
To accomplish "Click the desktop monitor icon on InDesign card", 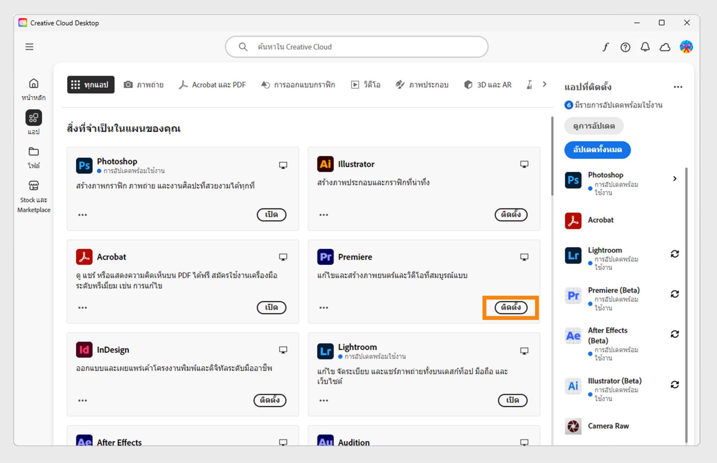I will 283,350.
